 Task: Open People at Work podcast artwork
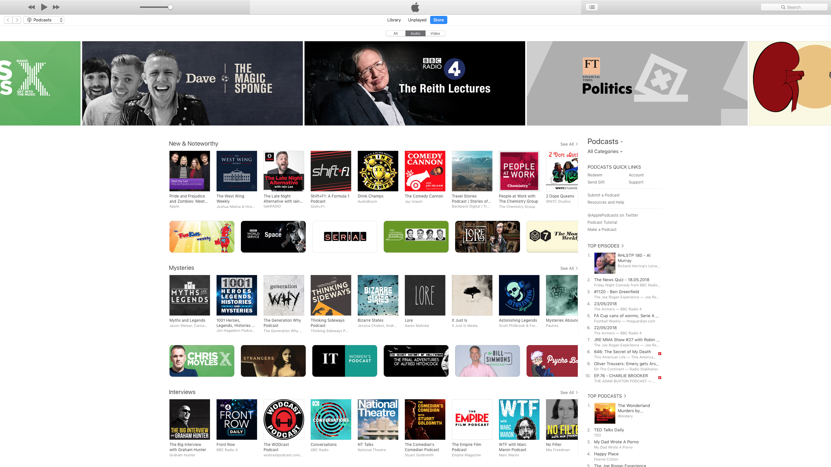click(x=519, y=171)
